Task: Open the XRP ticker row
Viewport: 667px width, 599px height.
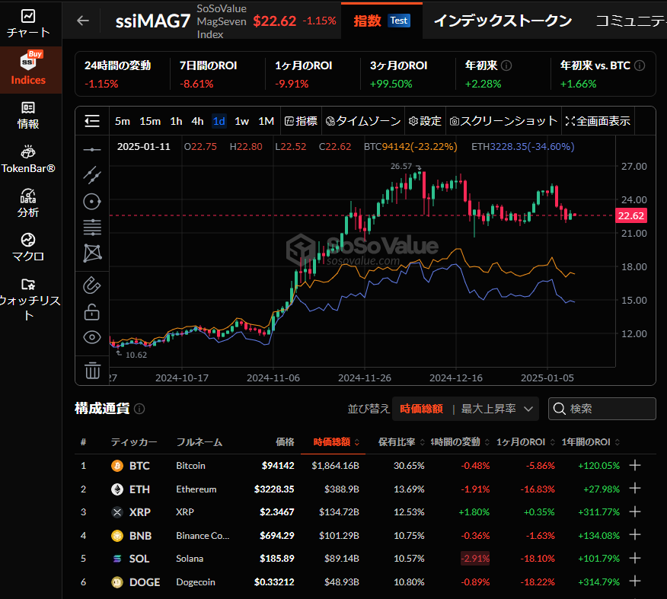Action: coord(365,512)
